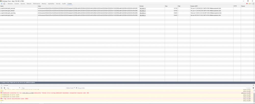Switch to the Console tab in the top bar
Image resolution: width=255 pixels, height=104 pixels.
click(17, 4)
